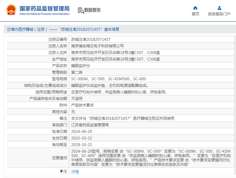Click the model spec SC-300M、SC-500 value
The height and width of the screenshot is (178, 236).
[x=108, y=79]
